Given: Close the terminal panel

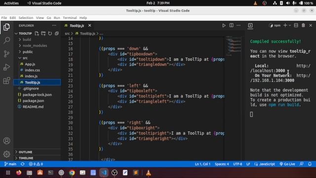Looking at the screenshot, I should tap(311, 25).
